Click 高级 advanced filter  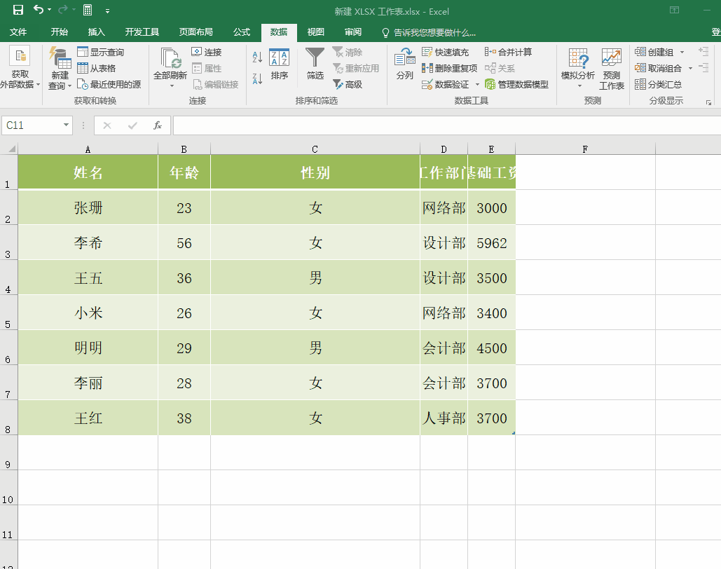348,84
